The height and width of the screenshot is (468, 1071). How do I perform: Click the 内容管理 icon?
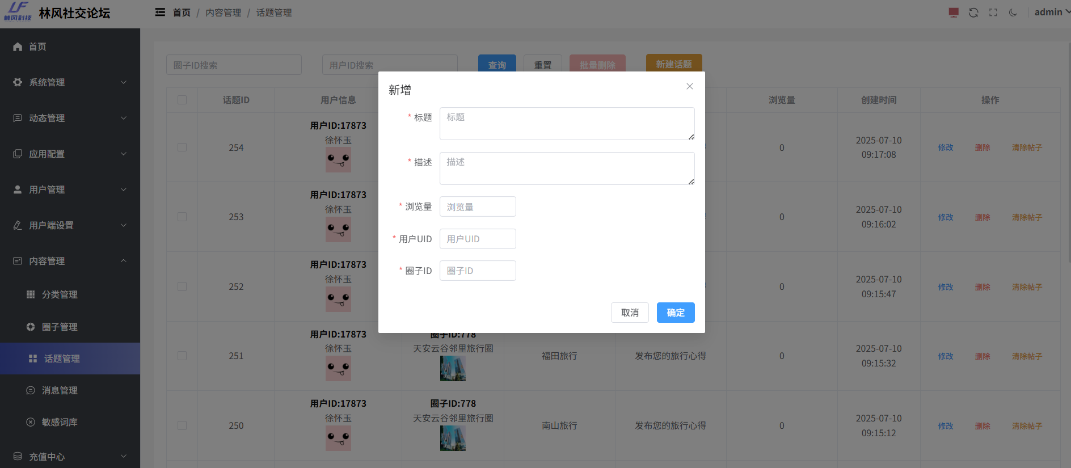coord(18,261)
